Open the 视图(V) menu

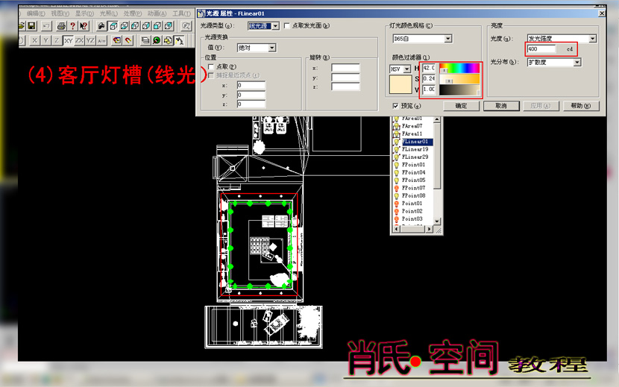(60, 13)
